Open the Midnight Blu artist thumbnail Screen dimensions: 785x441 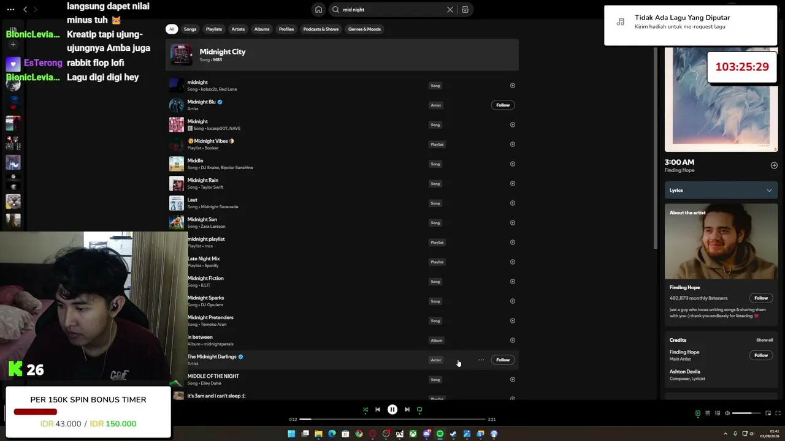click(177, 105)
